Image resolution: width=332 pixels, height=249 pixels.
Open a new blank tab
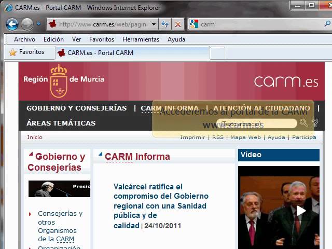coord(217,53)
